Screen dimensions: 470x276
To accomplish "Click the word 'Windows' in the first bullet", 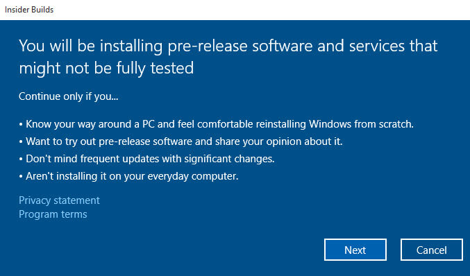I will 330,124.
